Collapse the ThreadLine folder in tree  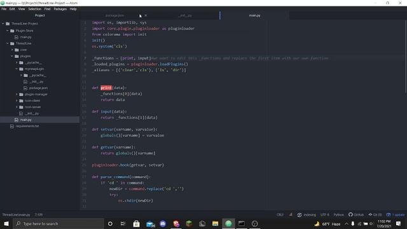tap(8, 43)
